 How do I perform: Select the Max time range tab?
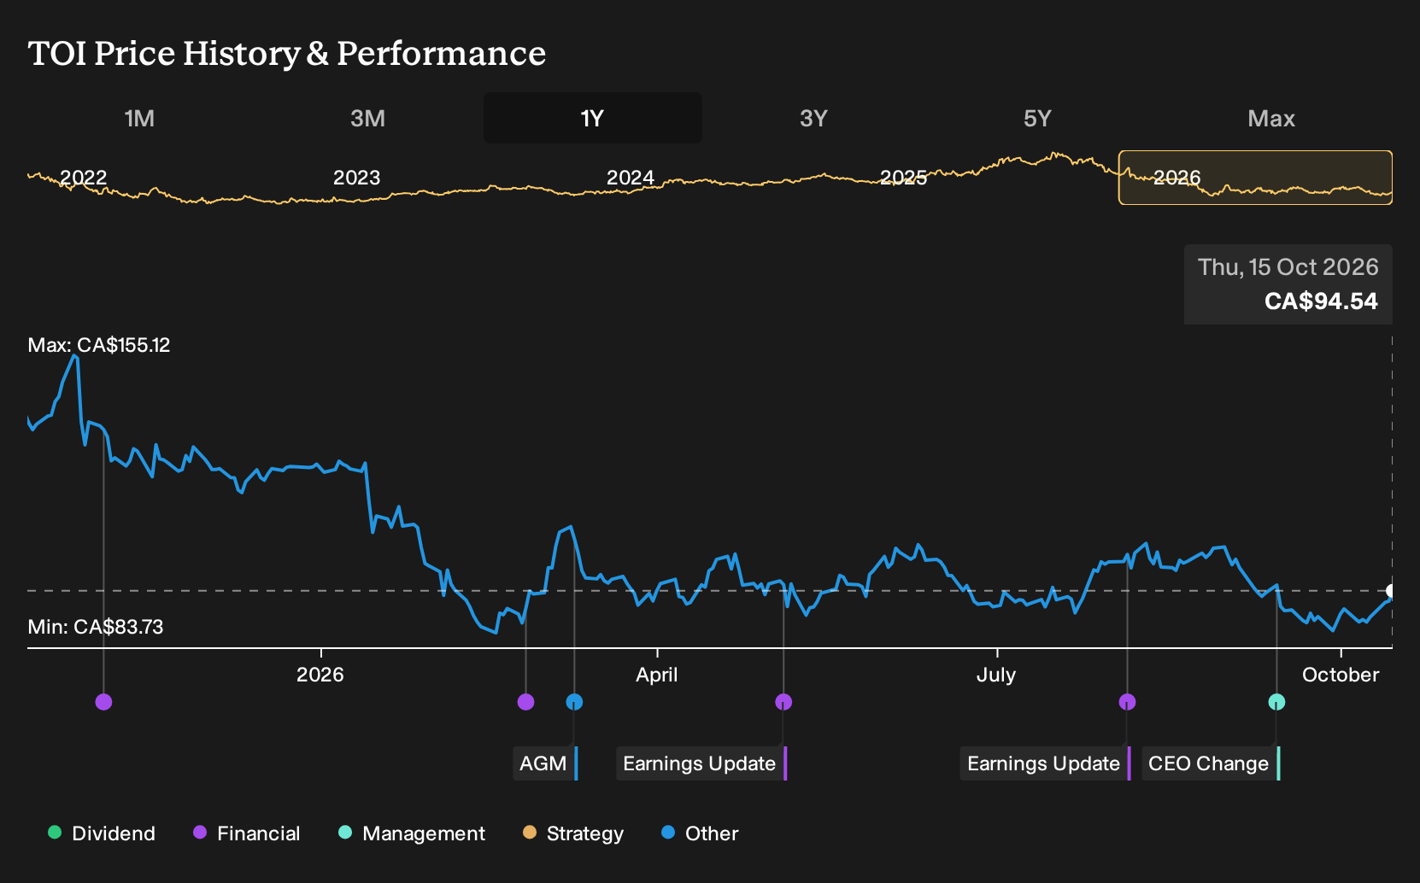pyautogui.click(x=1271, y=118)
